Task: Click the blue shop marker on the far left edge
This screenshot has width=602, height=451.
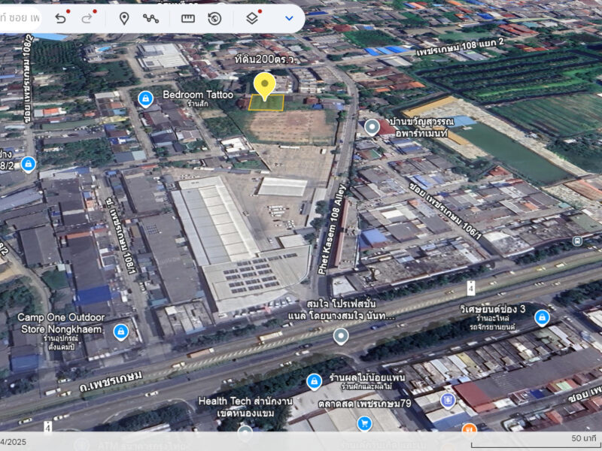Action: [28, 163]
